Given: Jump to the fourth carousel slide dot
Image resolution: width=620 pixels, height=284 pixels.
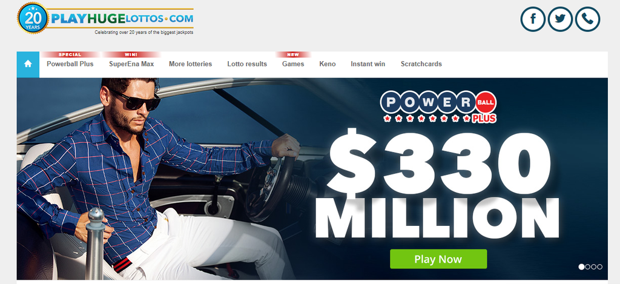Looking at the screenshot, I should pos(599,267).
